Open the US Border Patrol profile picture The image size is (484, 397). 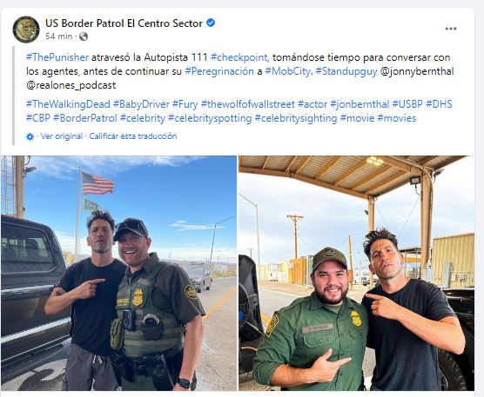[x=26, y=30]
